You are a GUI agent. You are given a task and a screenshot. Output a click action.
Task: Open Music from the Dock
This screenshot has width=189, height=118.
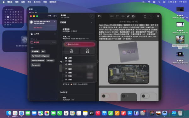[98, 113]
